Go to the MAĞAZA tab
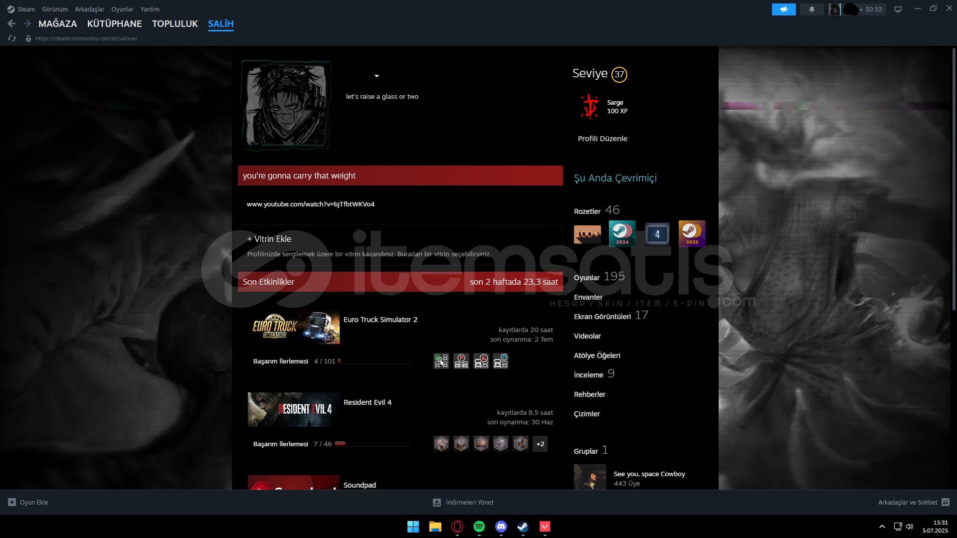The width and height of the screenshot is (957, 538). (x=58, y=23)
